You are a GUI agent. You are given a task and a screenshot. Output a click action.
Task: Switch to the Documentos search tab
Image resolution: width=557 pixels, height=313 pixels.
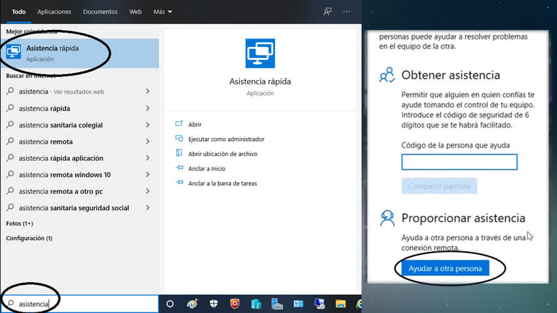[100, 12]
